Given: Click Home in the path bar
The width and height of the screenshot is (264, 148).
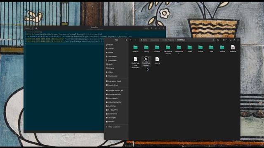Looking at the screenshot, I should pos(144,40).
